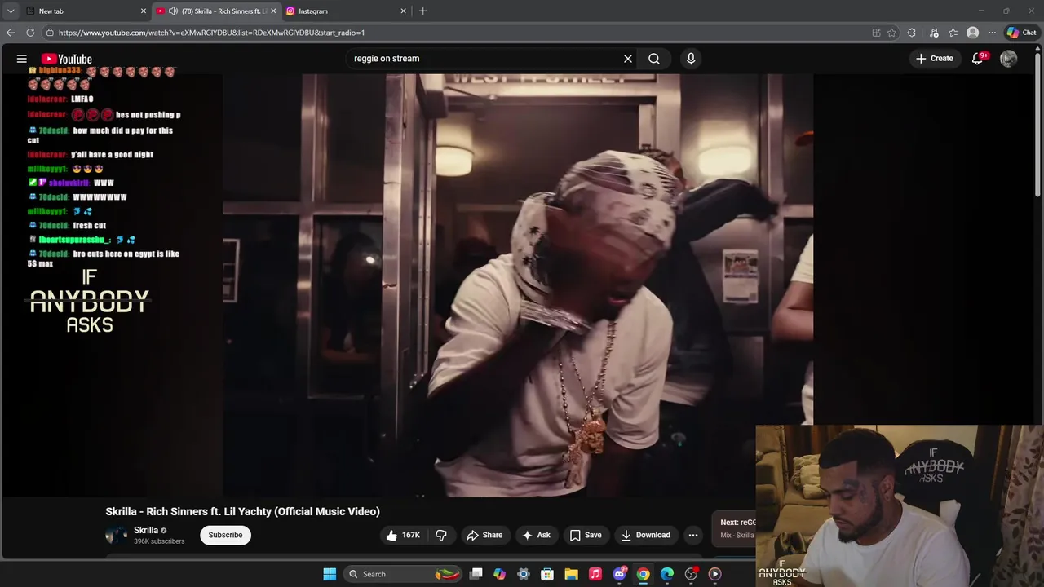Image resolution: width=1044 pixels, height=587 pixels.
Task: Click the Skrilla channel name link
Action: [146, 531]
